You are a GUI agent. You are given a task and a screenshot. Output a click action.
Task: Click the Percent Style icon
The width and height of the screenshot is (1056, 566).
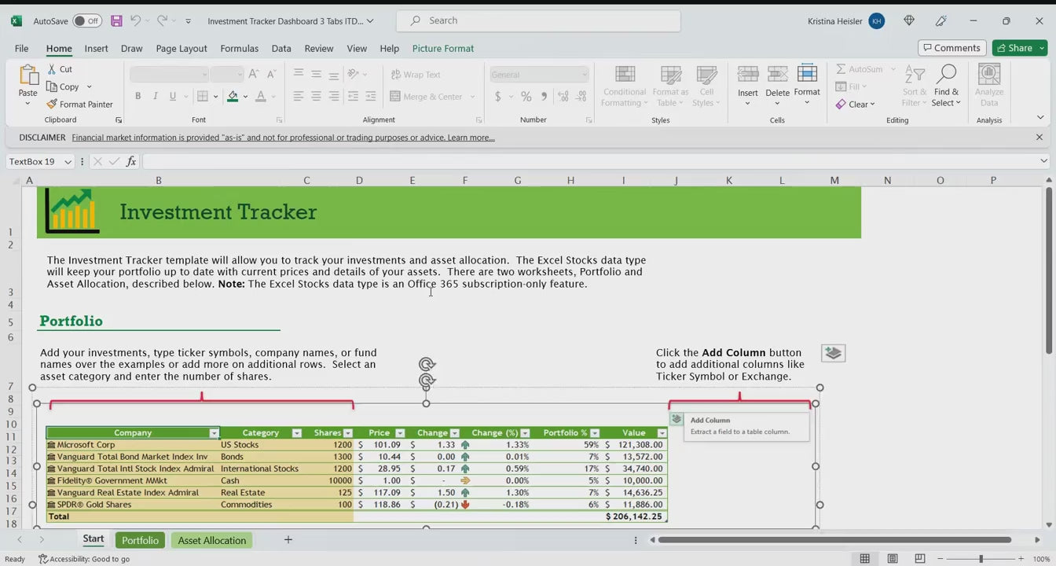coord(526,97)
